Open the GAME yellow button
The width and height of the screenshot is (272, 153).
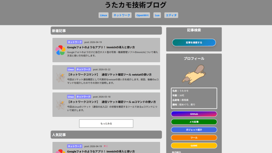[194, 145]
